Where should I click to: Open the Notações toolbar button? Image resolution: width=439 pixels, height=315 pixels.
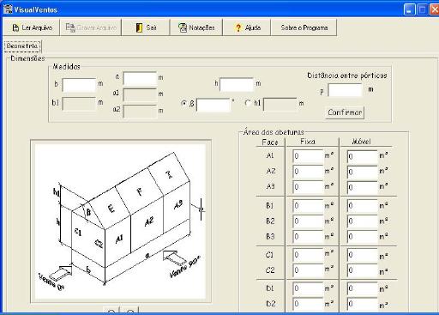pos(196,27)
